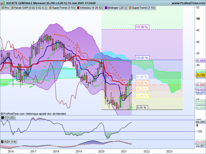Click the Ichimoku legend color icon
The width and height of the screenshot is (206, 154).
[78, 8]
